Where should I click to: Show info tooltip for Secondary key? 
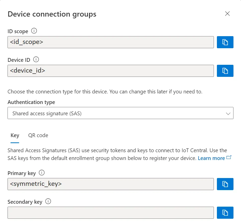(48, 201)
